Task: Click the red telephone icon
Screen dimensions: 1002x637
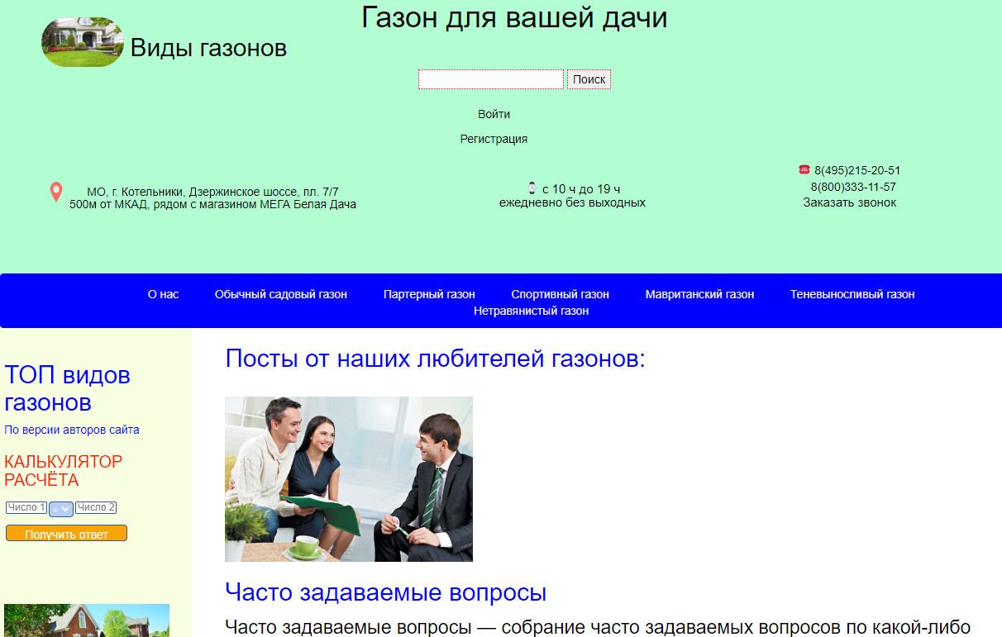Action: pyautogui.click(x=804, y=169)
